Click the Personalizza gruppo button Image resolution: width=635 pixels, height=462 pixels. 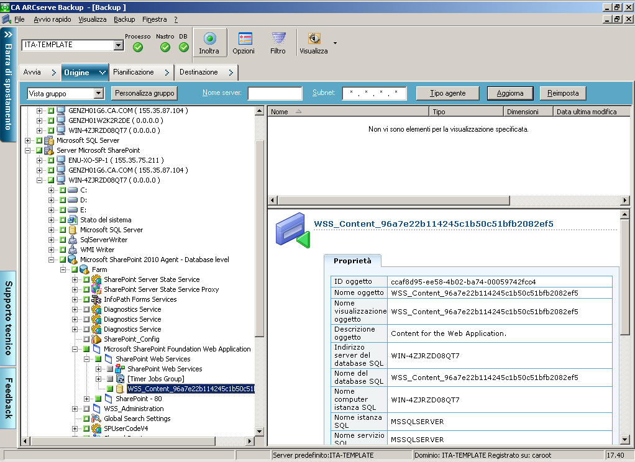click(x=144, y=93)
